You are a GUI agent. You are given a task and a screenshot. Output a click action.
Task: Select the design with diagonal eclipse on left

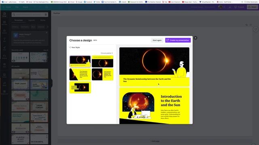[x=80, y=75]
